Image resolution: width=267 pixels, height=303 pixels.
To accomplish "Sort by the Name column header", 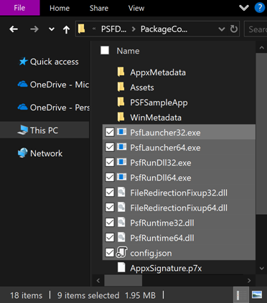I will pyautogui.click(x=128, y=51).
